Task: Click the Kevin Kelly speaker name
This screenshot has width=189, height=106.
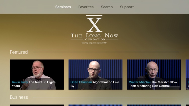Action: click(x=20, y=82)
